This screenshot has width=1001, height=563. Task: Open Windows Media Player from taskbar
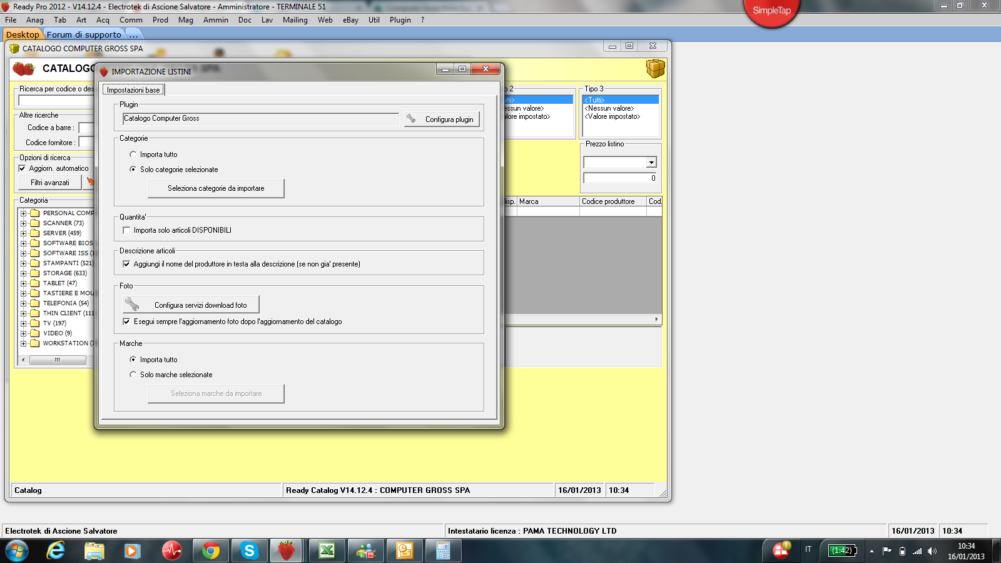[x=132, y=551]
